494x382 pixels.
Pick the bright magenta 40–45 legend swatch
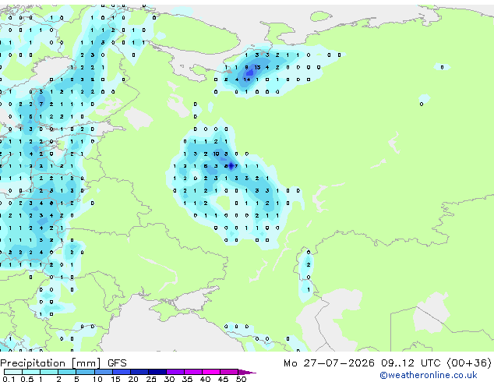pos(211,372)
